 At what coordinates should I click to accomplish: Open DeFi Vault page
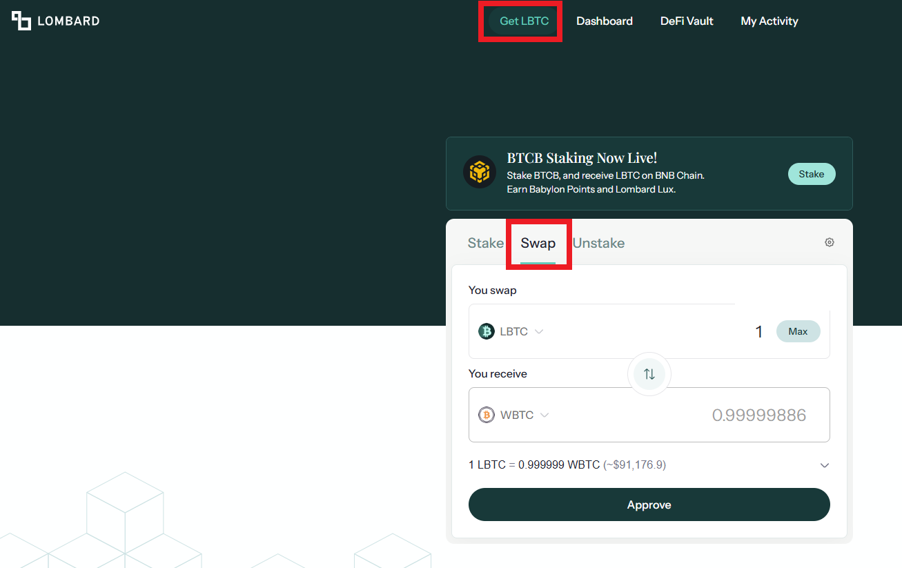point(687,21)
